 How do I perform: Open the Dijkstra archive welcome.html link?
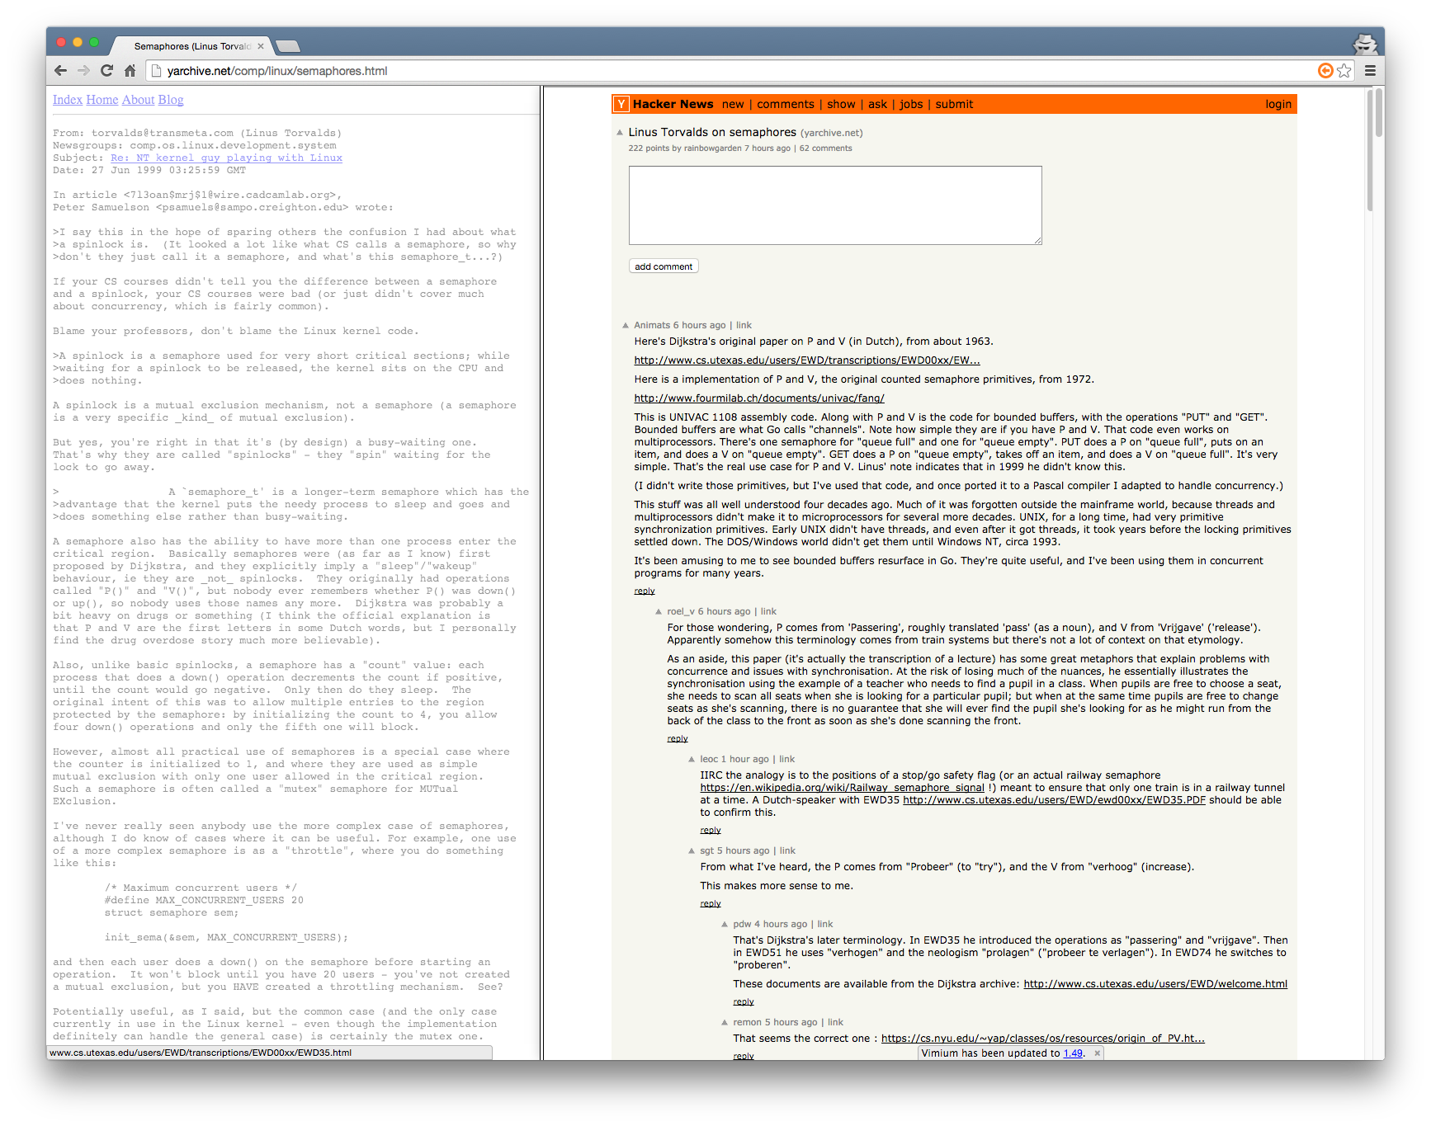tap(1155, 984)
